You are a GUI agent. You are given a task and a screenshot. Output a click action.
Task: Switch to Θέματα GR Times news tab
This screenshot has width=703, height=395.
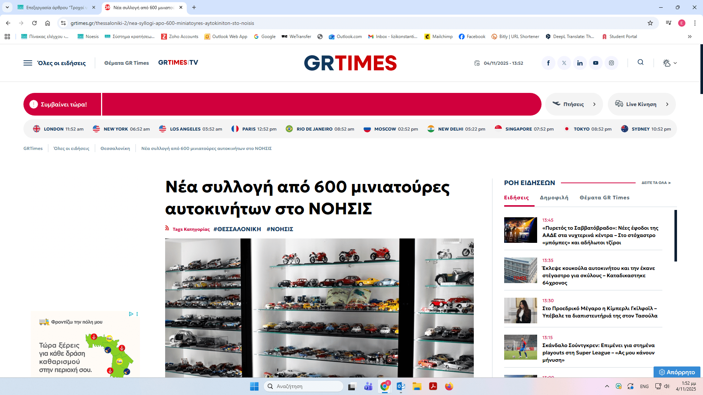[605, 197]
